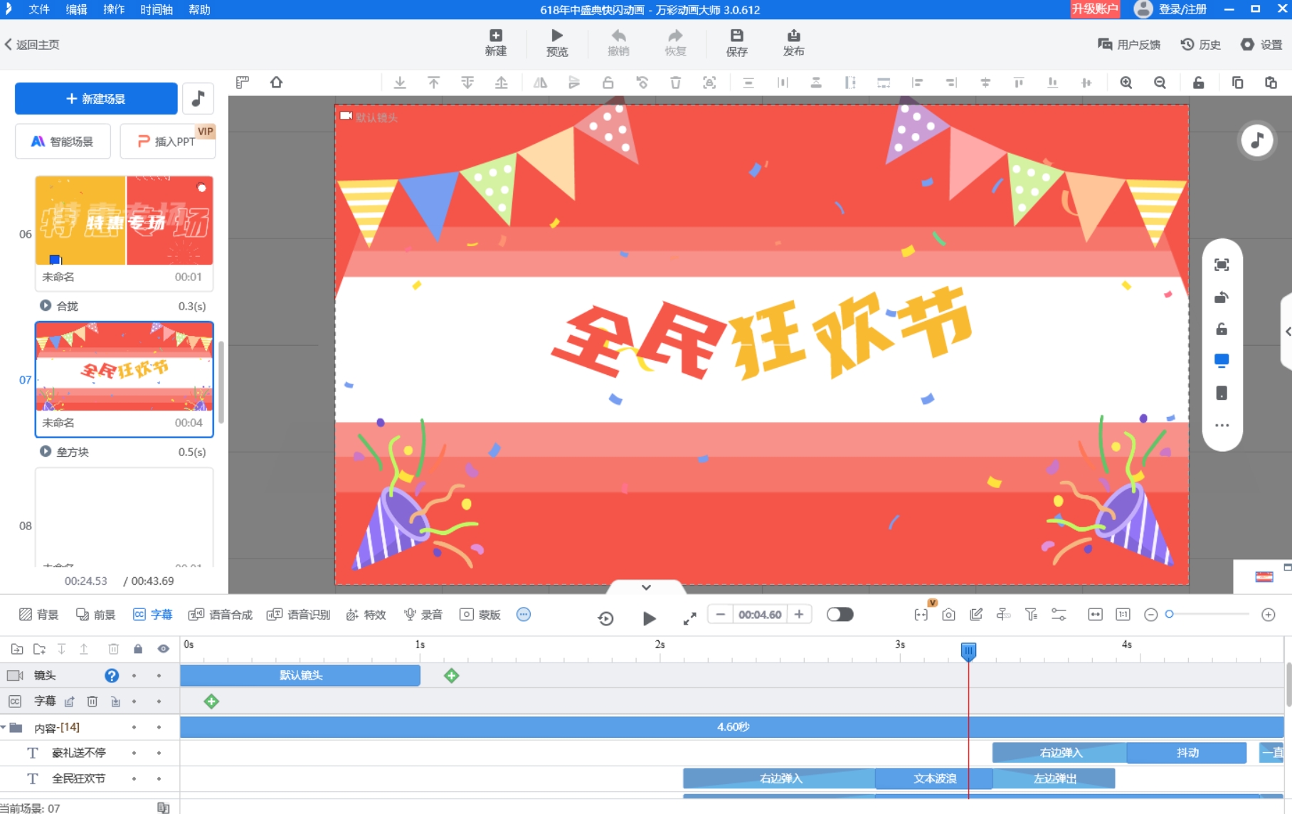The height and width of the screenshot is (814, 1292).
Task: Open the 文件 menu
Action: point(39,9)
